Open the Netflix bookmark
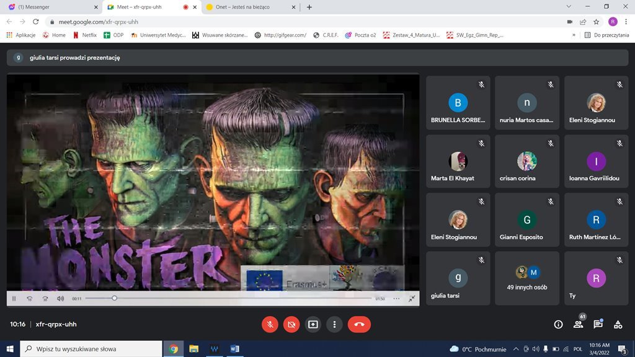 [84, 35]
